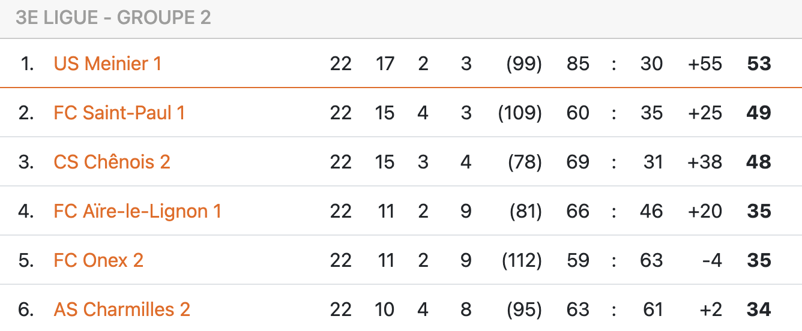Screen dimensions: 802x331
Task: Click the rank number 4. cell
Action: pyautogui.click(x=26, y=211)
